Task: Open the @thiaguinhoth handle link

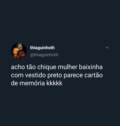Action: click(x=44, y=55)
